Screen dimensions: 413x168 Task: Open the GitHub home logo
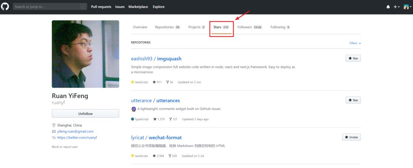click(x=5, y=7)
